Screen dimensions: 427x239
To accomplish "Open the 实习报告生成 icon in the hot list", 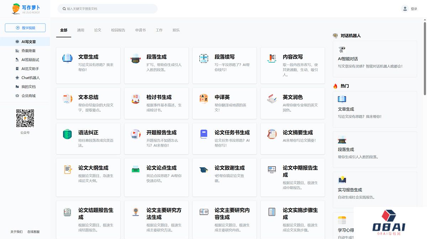I will [342, 180].
